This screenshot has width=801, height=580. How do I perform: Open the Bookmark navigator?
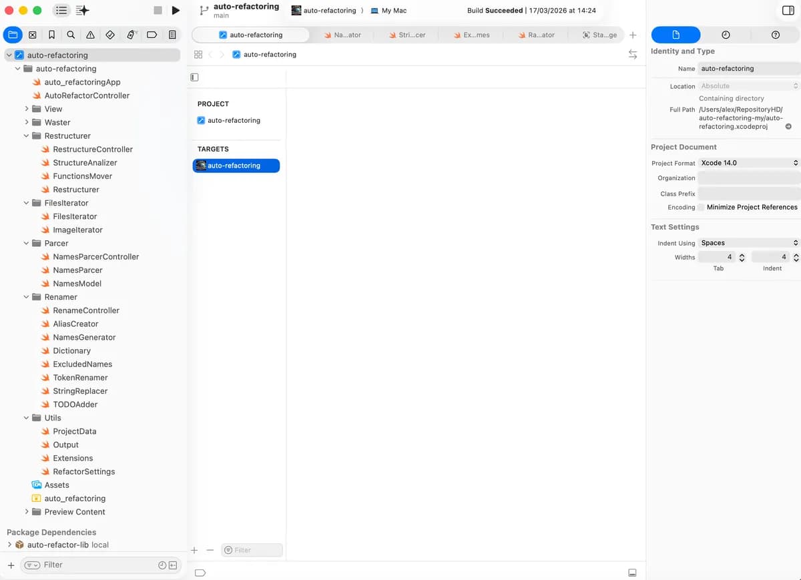51,35
